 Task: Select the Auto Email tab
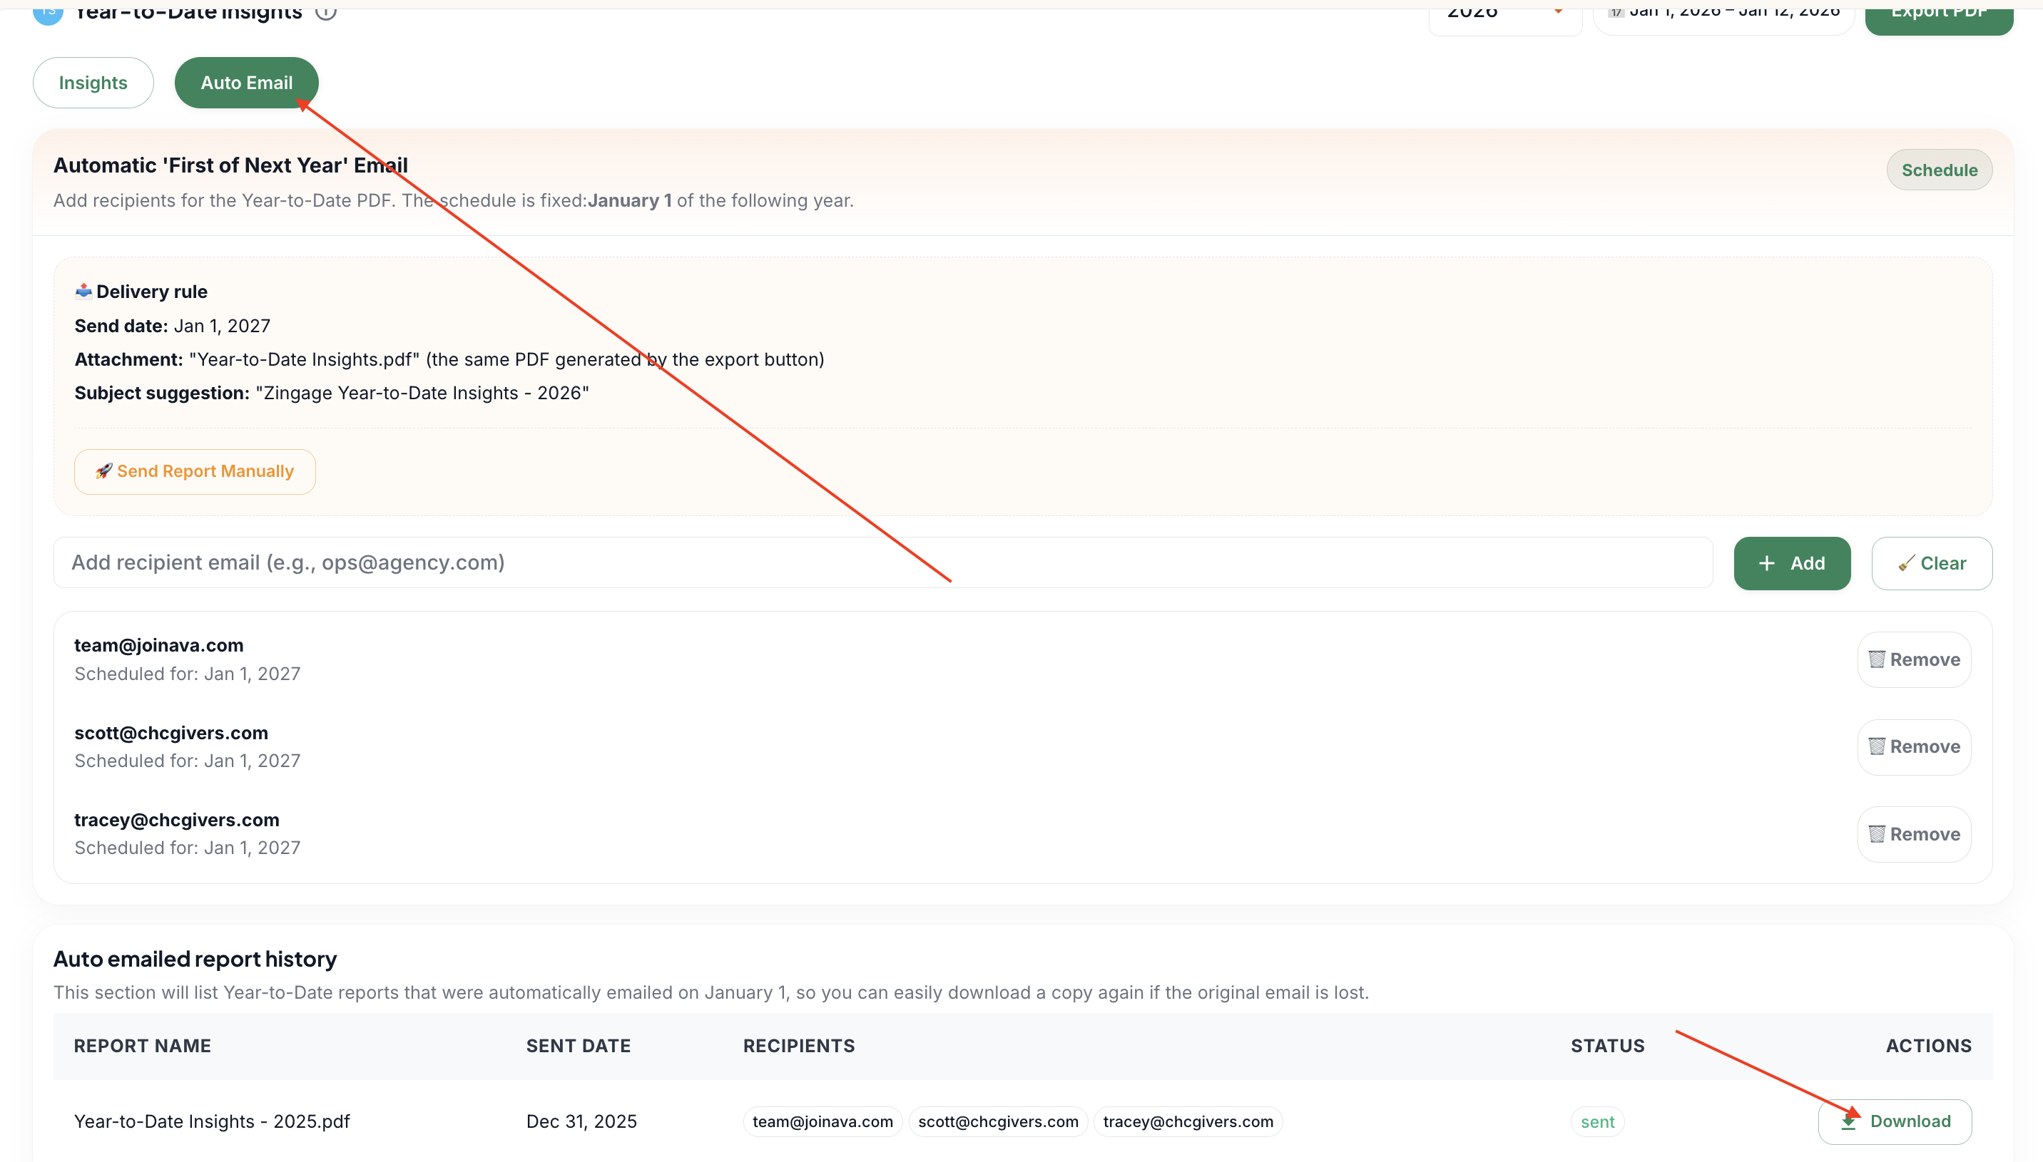click(246, 83)
